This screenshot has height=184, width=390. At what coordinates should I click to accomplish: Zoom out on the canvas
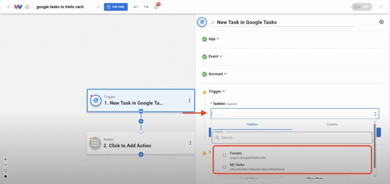(6, 165)
